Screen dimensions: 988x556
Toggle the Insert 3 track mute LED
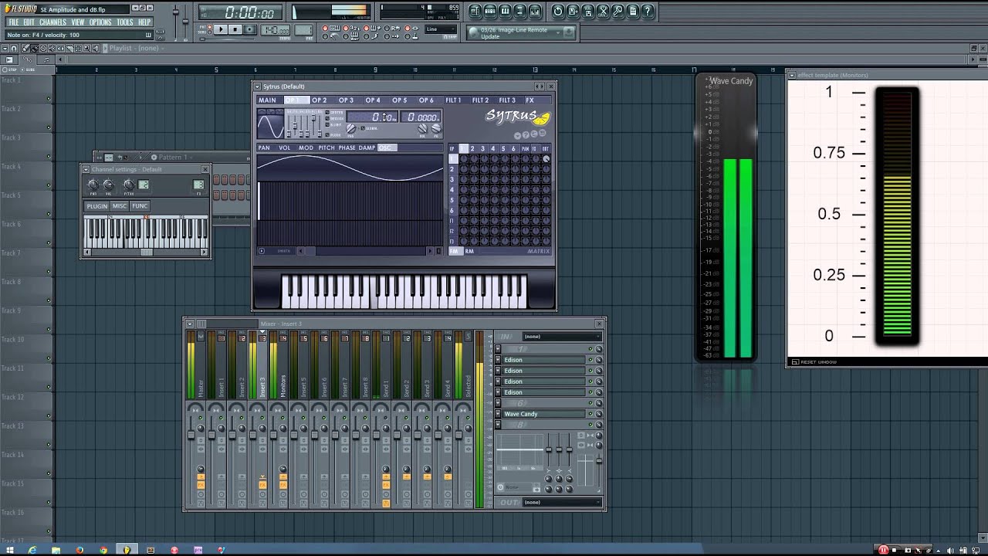pyautogui.click(x=262, y=418)
